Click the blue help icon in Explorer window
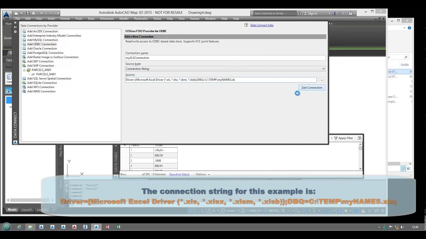Screen dimensions: 426x239 tap(409, 28)
